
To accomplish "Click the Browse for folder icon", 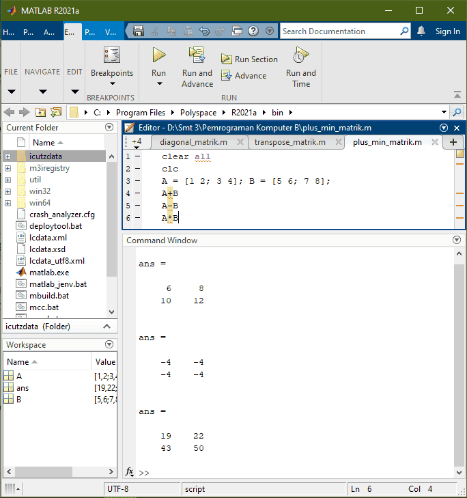I will tap(56, 112).
